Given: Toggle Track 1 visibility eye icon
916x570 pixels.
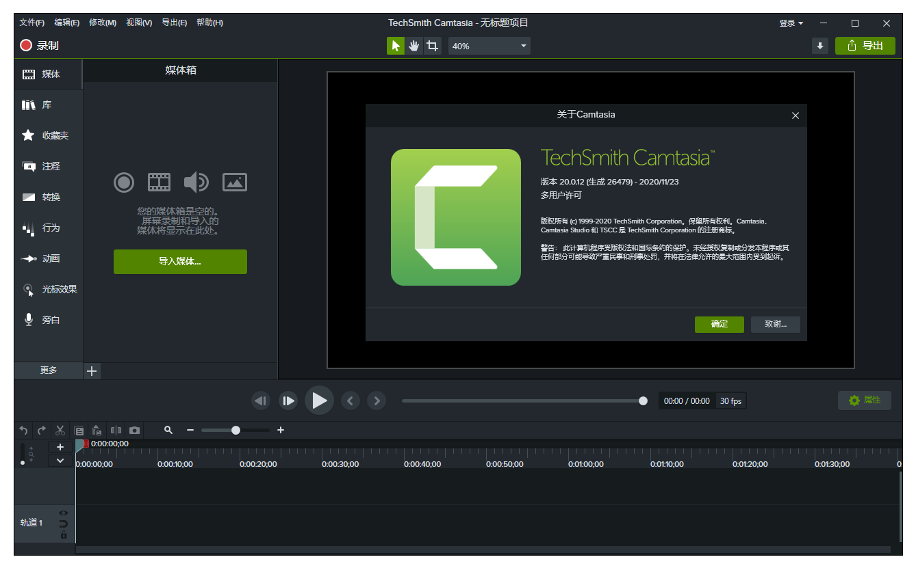Looking at the screenshot, I should point(63,513).
